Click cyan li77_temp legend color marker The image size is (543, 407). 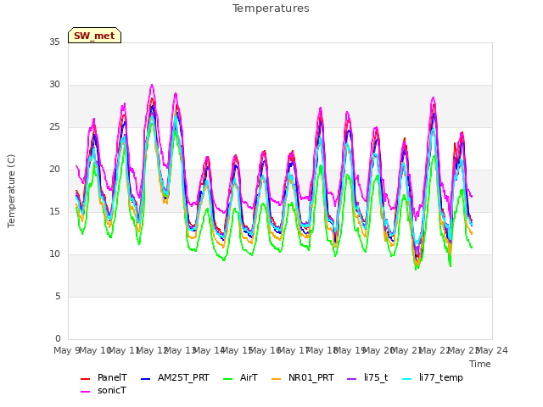click(407, 379)
